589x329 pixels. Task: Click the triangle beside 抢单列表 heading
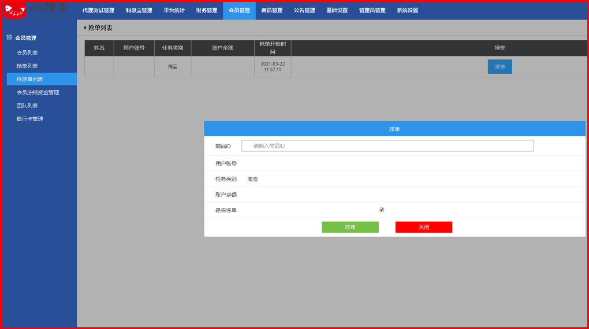pos(85,28)
